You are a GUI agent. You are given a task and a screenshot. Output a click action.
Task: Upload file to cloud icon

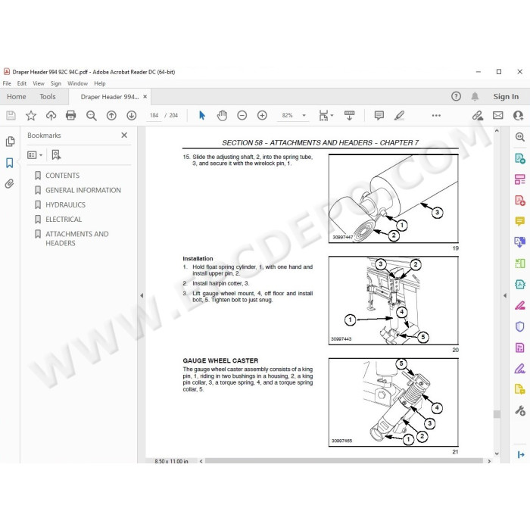coord(51,116)
